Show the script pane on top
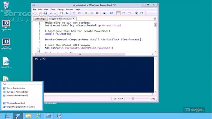The width and height of the screenshot is (212, 119). tap(118, 13)
